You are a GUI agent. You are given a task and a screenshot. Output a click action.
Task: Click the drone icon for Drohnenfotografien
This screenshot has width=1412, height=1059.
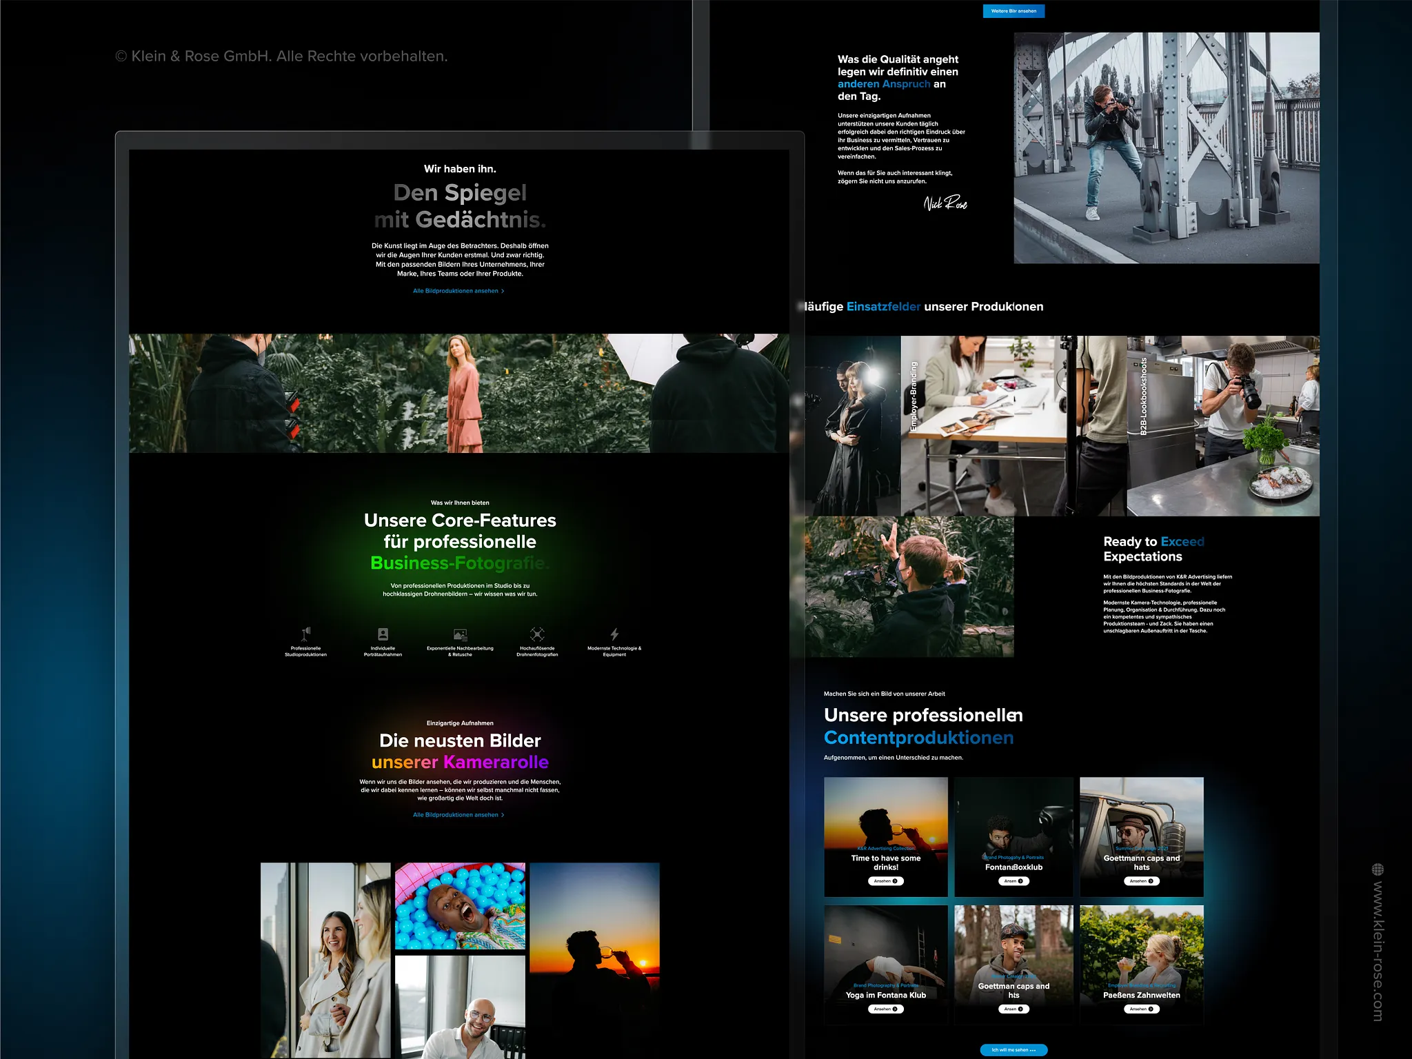(x=537, y=634)
